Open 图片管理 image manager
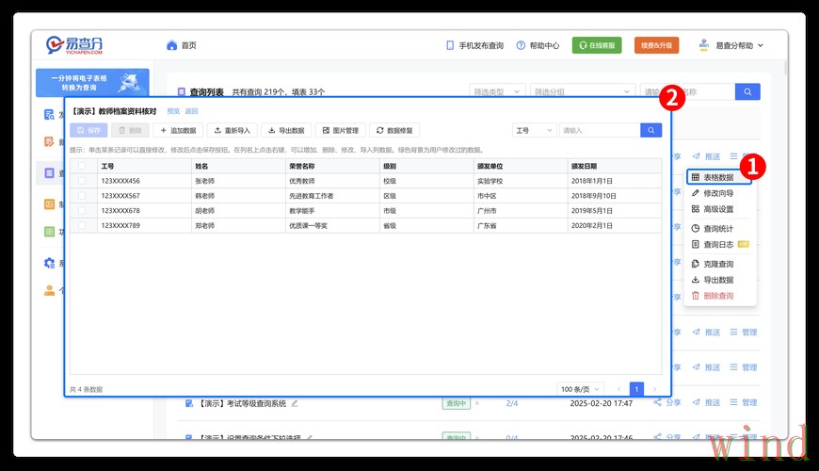The height and width of the screenshot is (471, 819). 340,131
